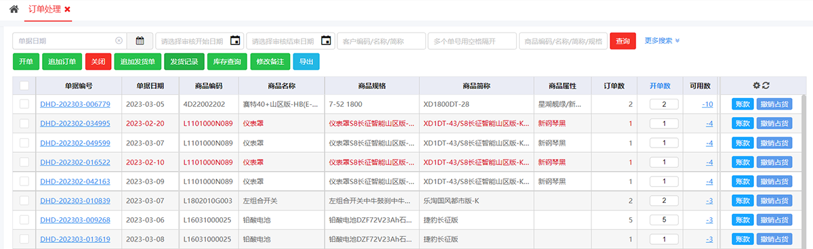813x249 pixels.
Task: Click 撤销占货 for DHD-202302-016522
Action: click(x=774, y=162)
